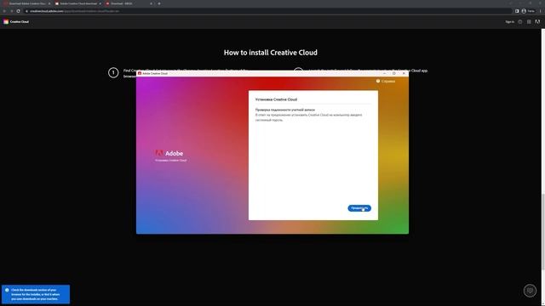Click the Adobe Creative Cloud installer title bar icon
This screenshot has height=306, width=545.
point(140,74)
